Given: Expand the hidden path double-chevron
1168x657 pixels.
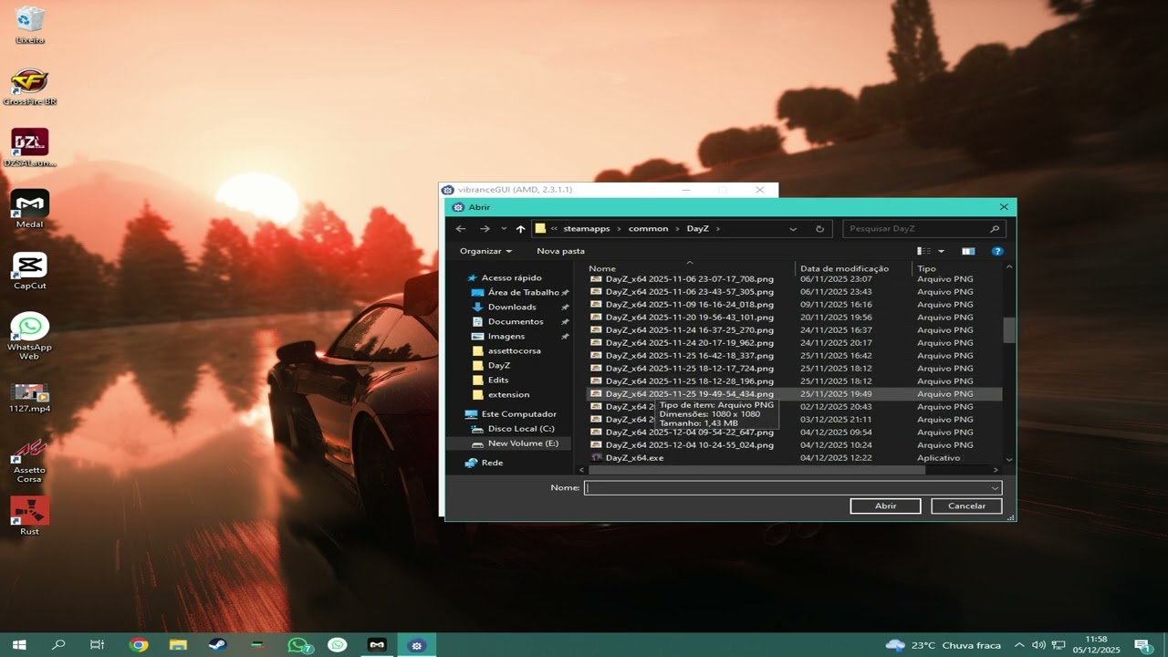Looking at the screenshot, I should 554,229.
